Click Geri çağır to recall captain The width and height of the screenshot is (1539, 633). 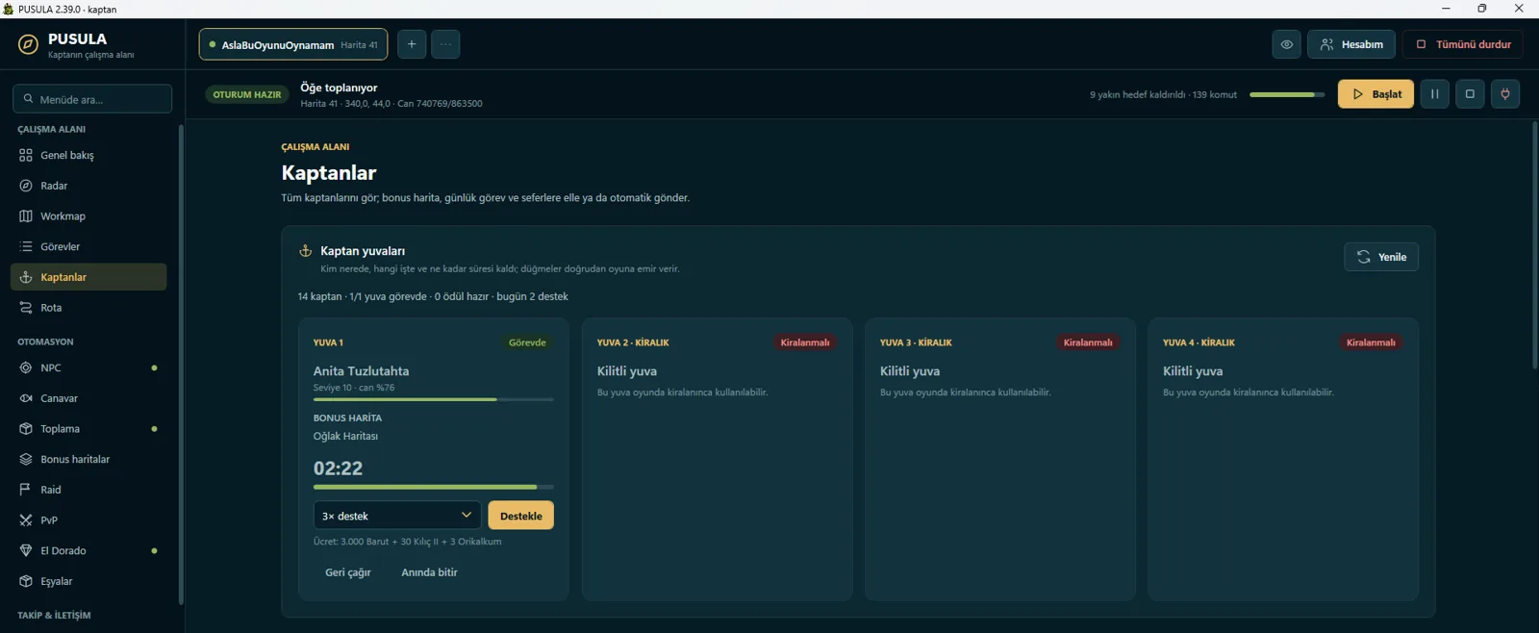point(348,572)
